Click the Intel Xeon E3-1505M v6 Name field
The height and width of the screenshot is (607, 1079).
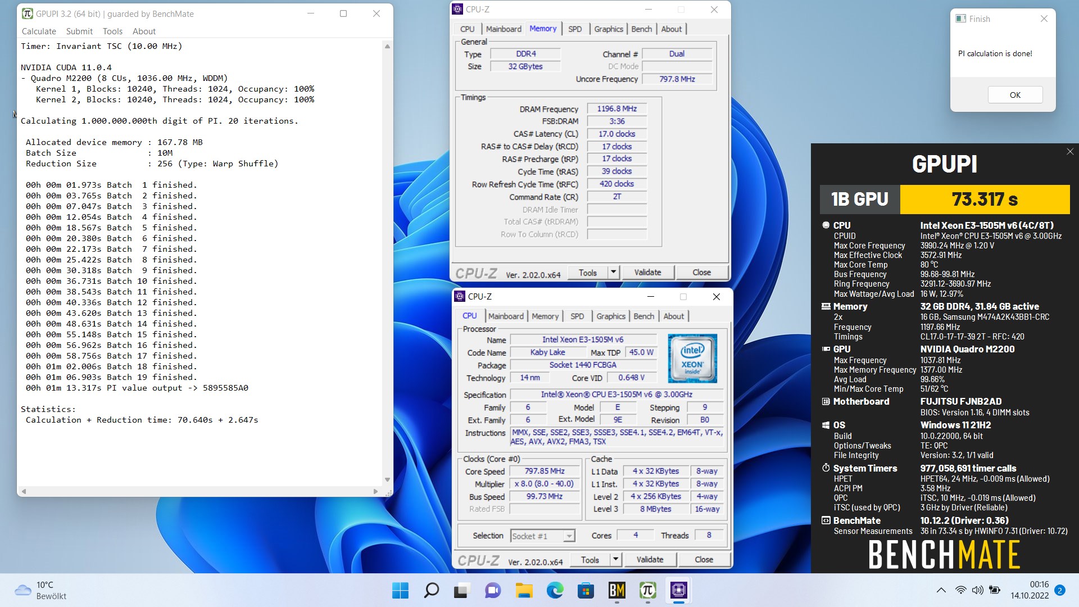tap(583, 339)
